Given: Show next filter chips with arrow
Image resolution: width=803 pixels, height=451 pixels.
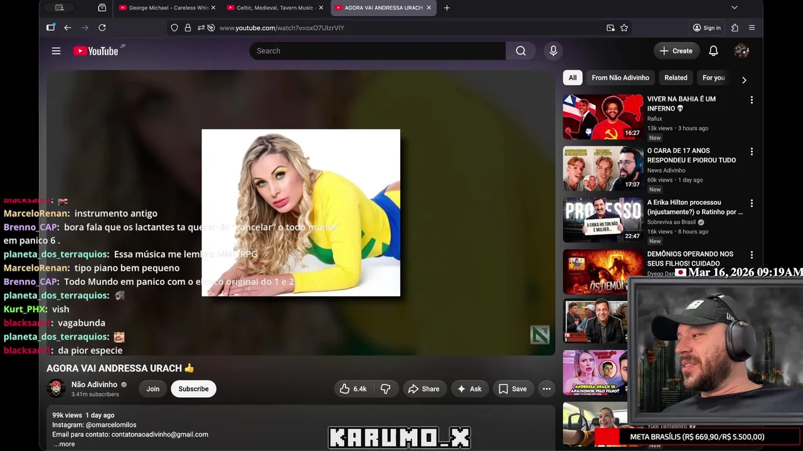Looking at the screenshot, I should pyautogui.click(x=744, y=80).
